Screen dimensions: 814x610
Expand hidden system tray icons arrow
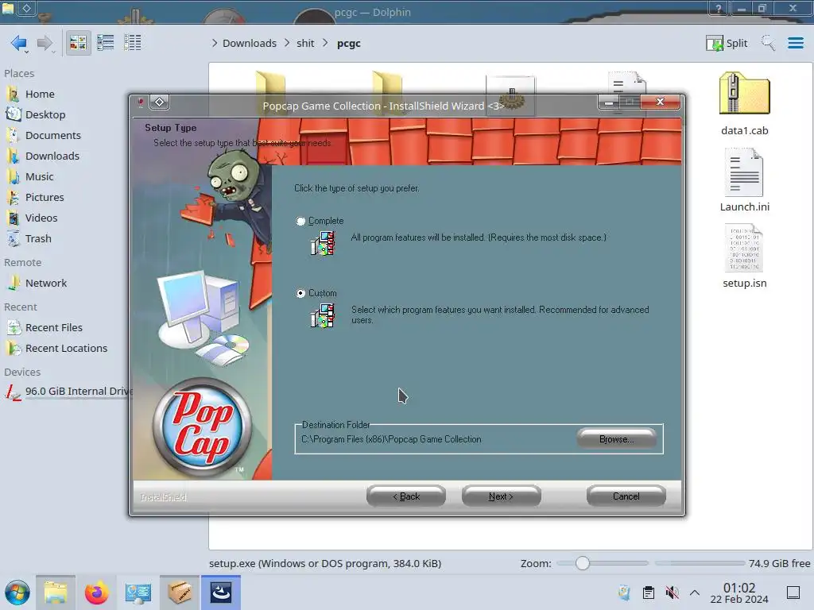coord(695,593)
